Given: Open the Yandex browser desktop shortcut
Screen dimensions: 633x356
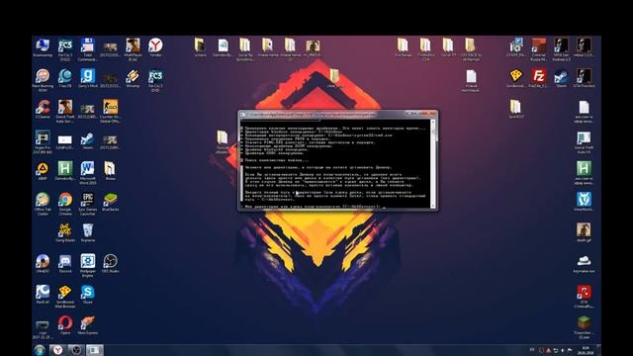Looking at the screenshot, I should pyautogui.click(x=155, y=47).
